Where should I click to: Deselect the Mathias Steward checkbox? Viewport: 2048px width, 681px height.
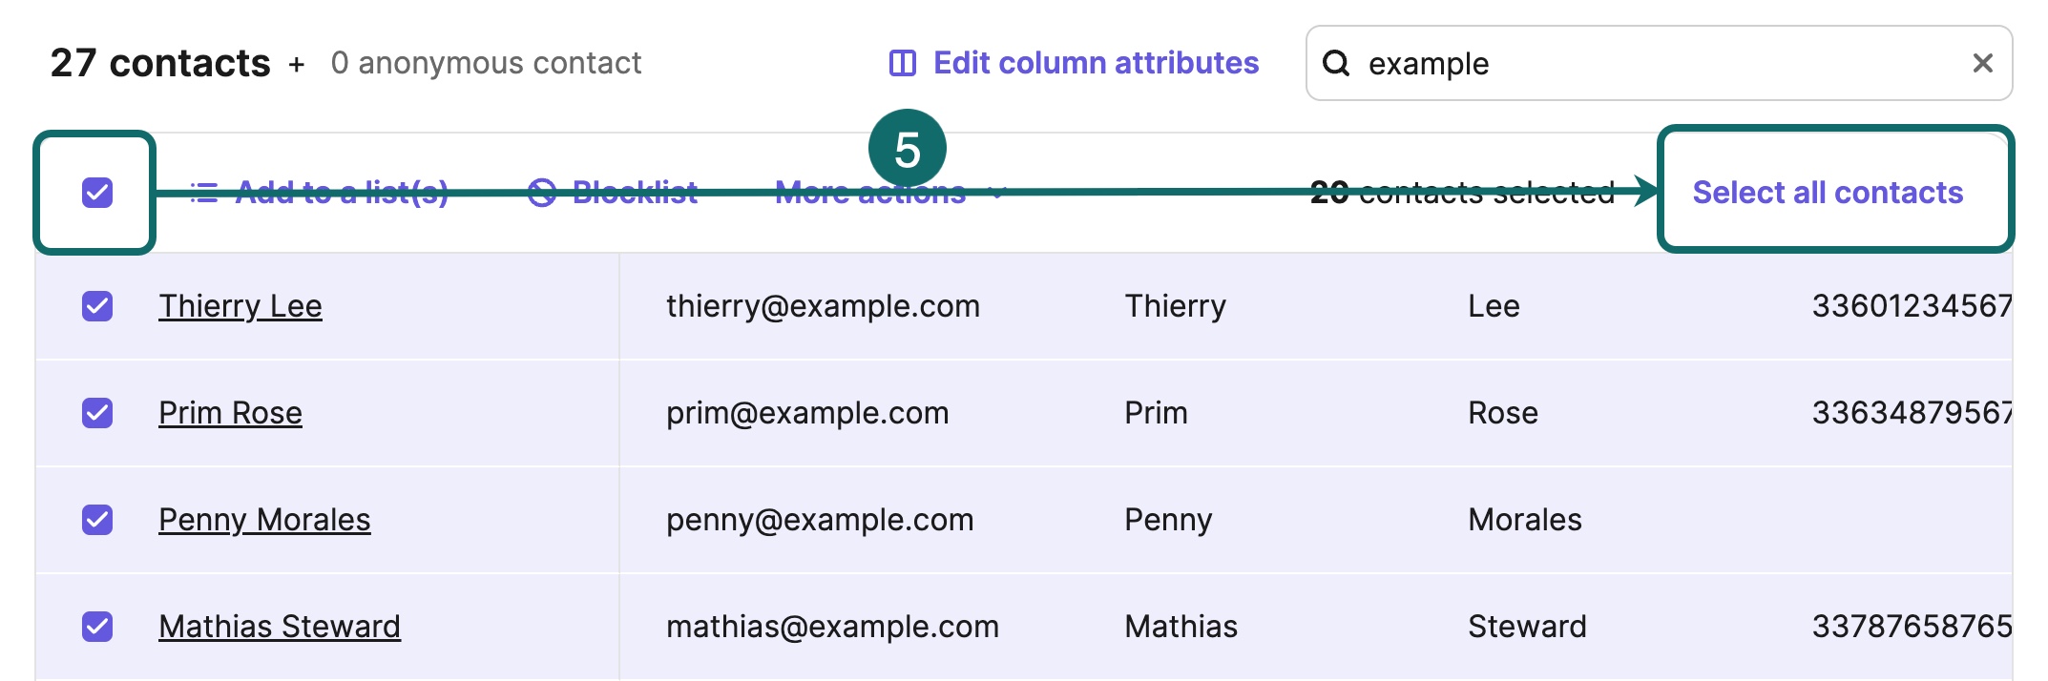[97, 627]
